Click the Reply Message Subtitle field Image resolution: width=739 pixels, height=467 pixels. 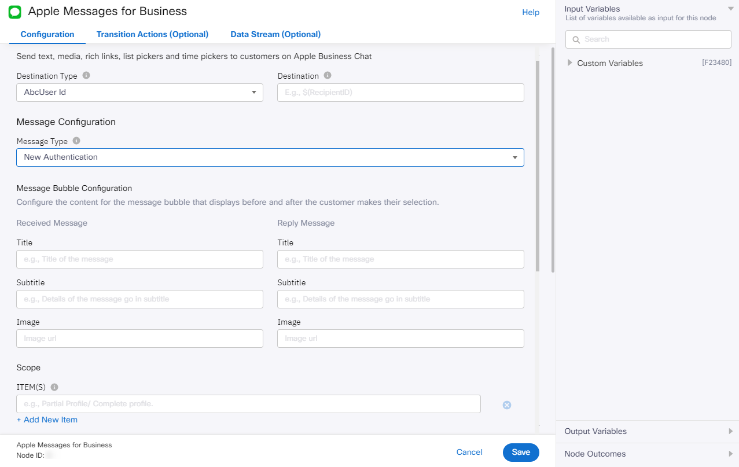[x=400, y=299]
